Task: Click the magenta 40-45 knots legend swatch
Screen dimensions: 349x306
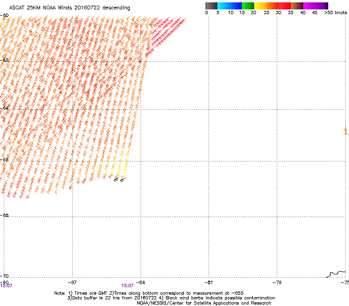Action: pos(309,6)
